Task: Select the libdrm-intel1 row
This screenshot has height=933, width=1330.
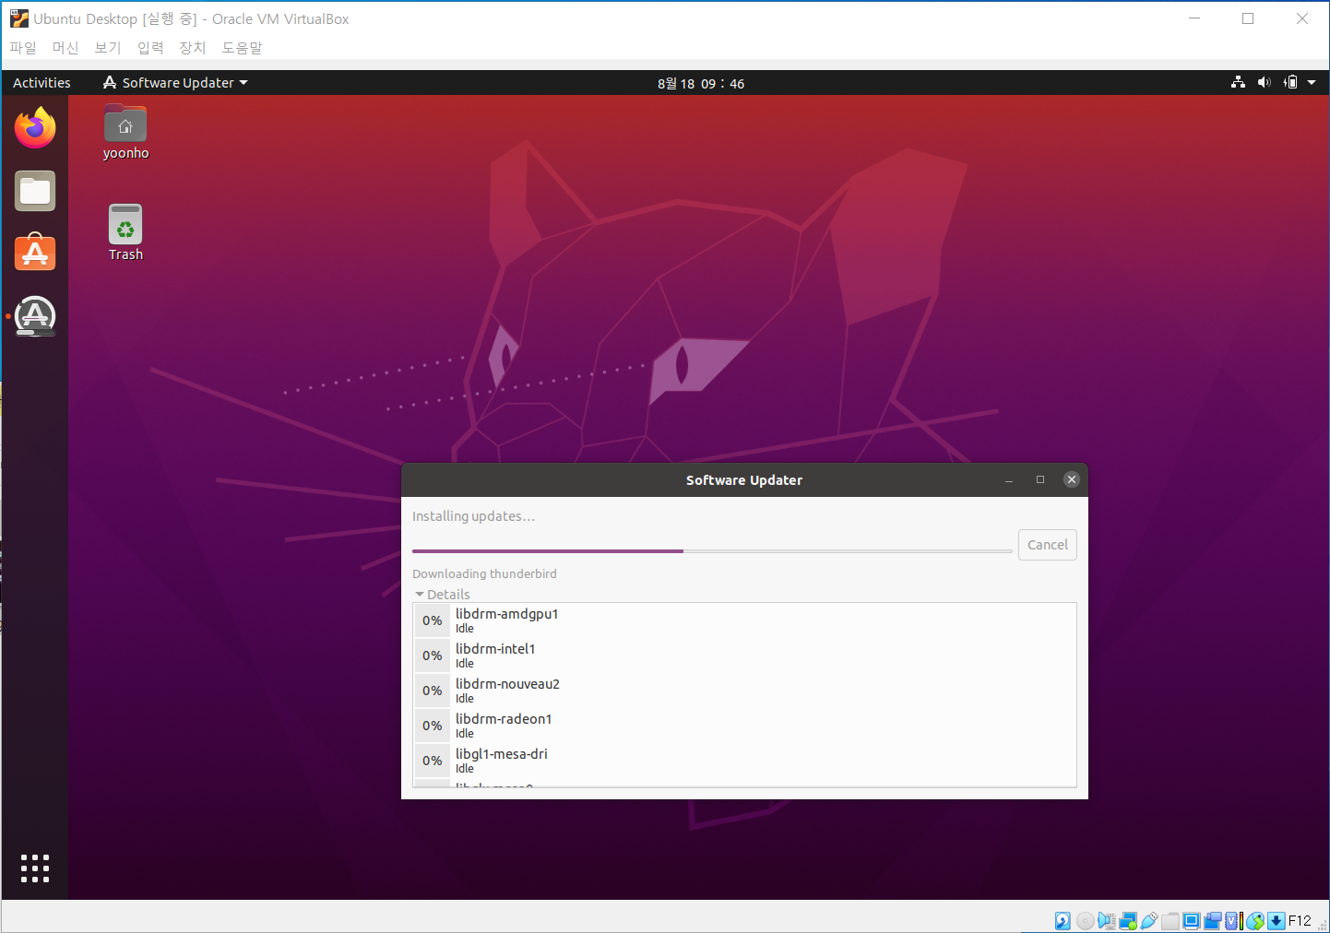Action: click(744, 655)
